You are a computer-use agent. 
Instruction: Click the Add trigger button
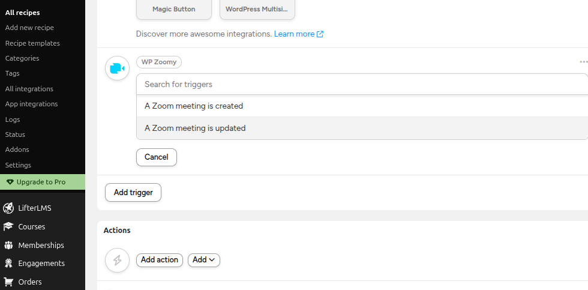(133, 193)
